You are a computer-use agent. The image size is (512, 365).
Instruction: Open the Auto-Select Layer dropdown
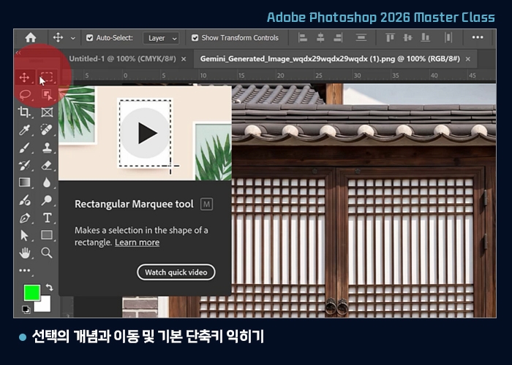[x=161, y=38]
